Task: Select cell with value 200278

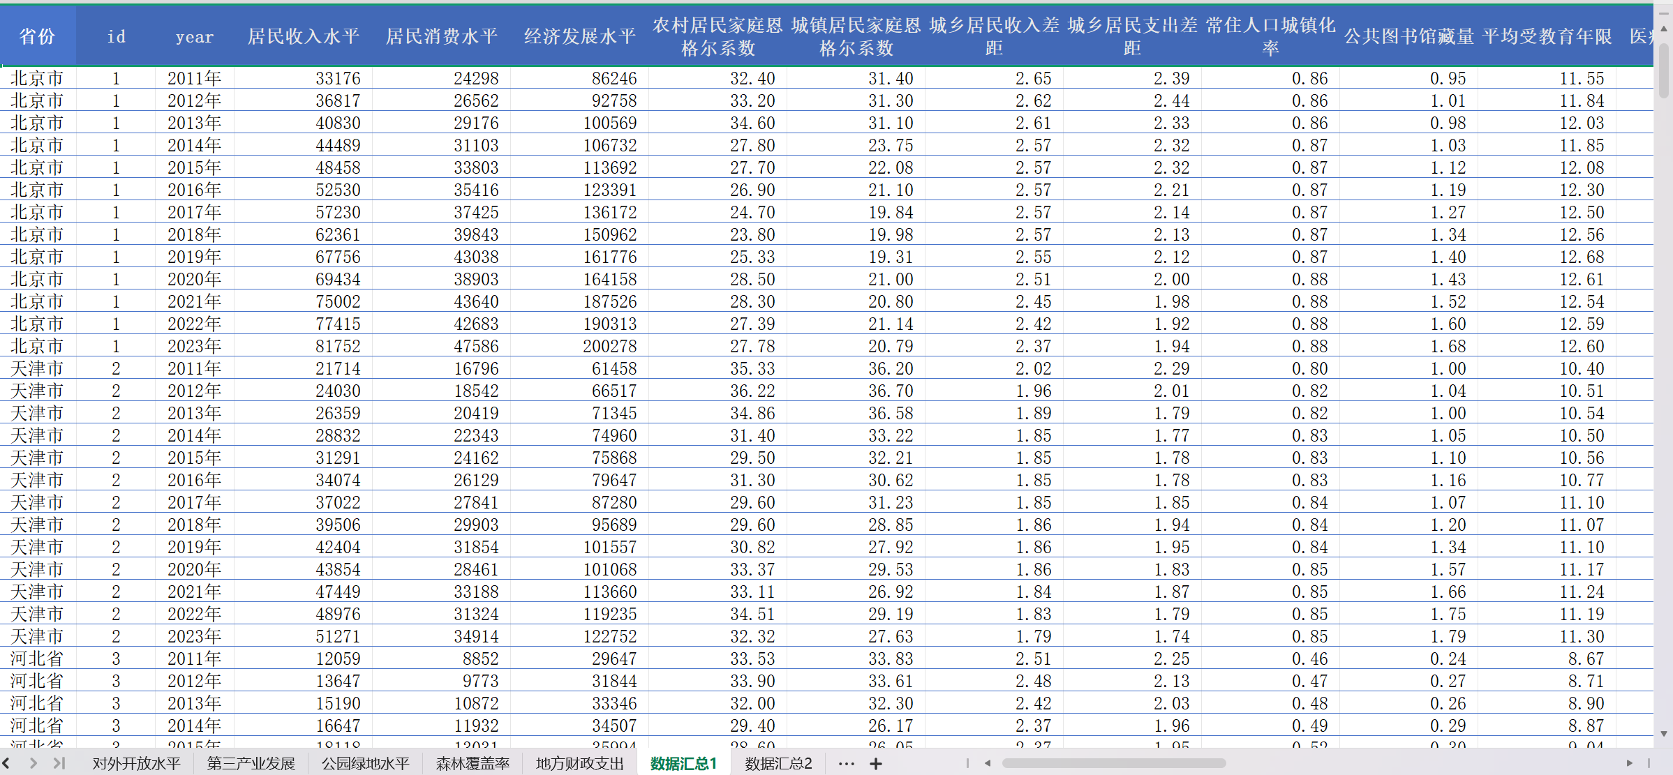Action: coord(609,346)
